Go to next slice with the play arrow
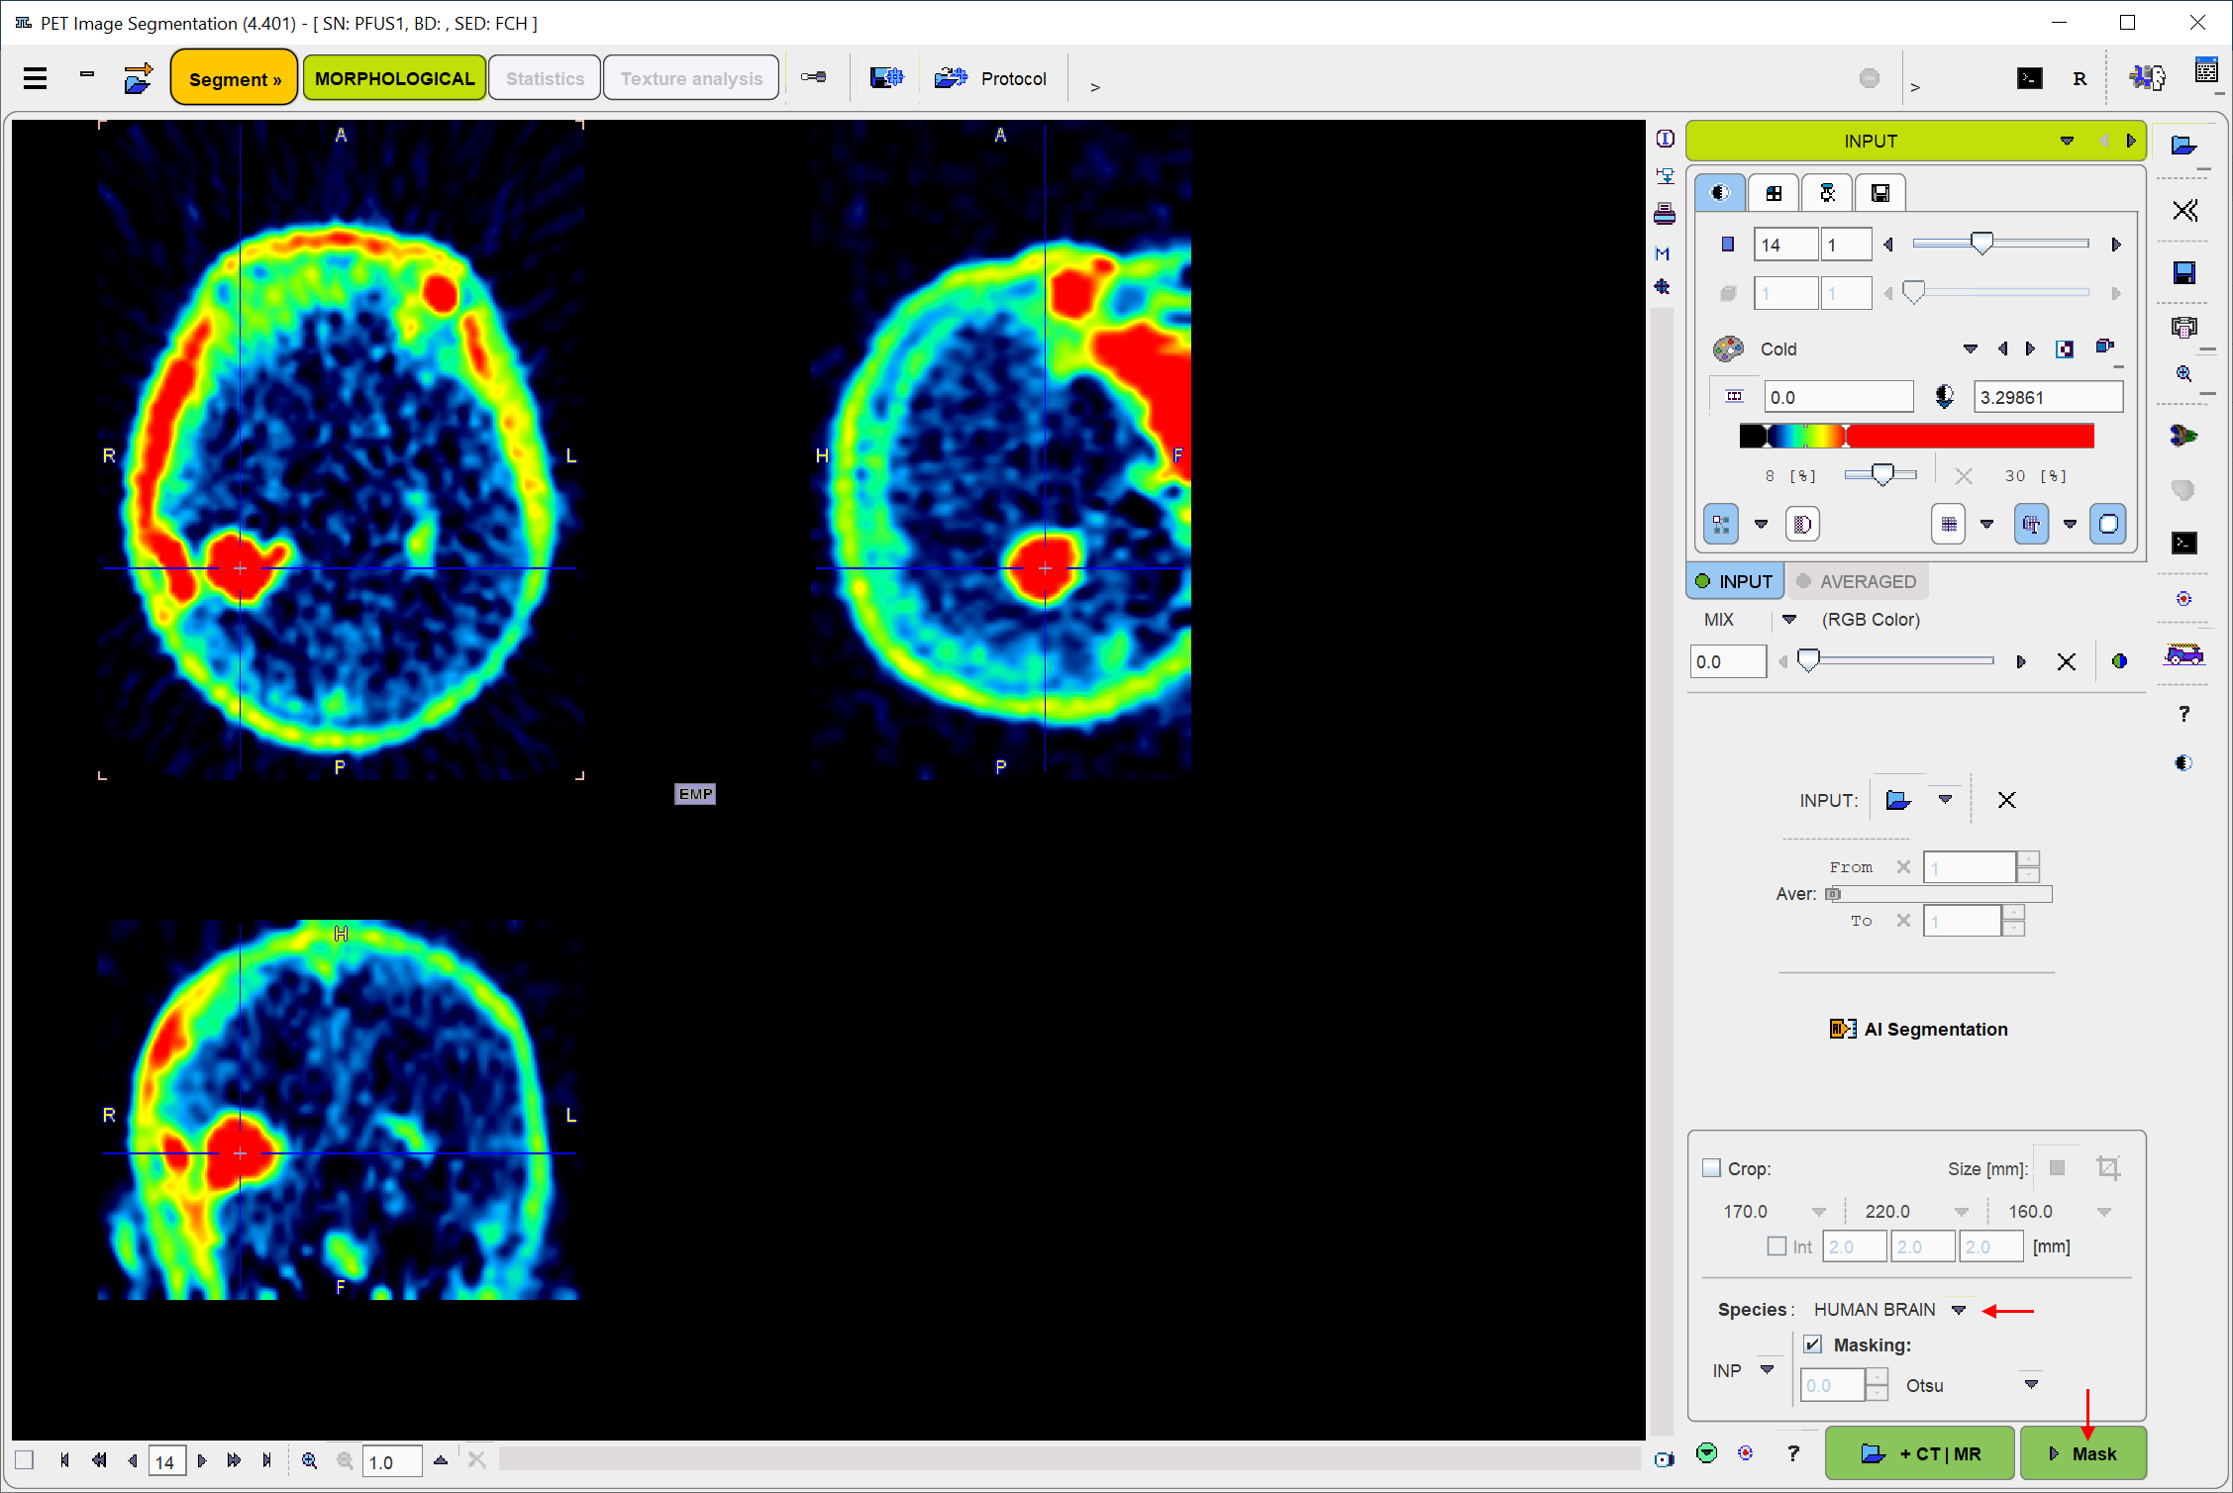This screenshot has width=2233, height=1493. click(x=202, y=1460)
